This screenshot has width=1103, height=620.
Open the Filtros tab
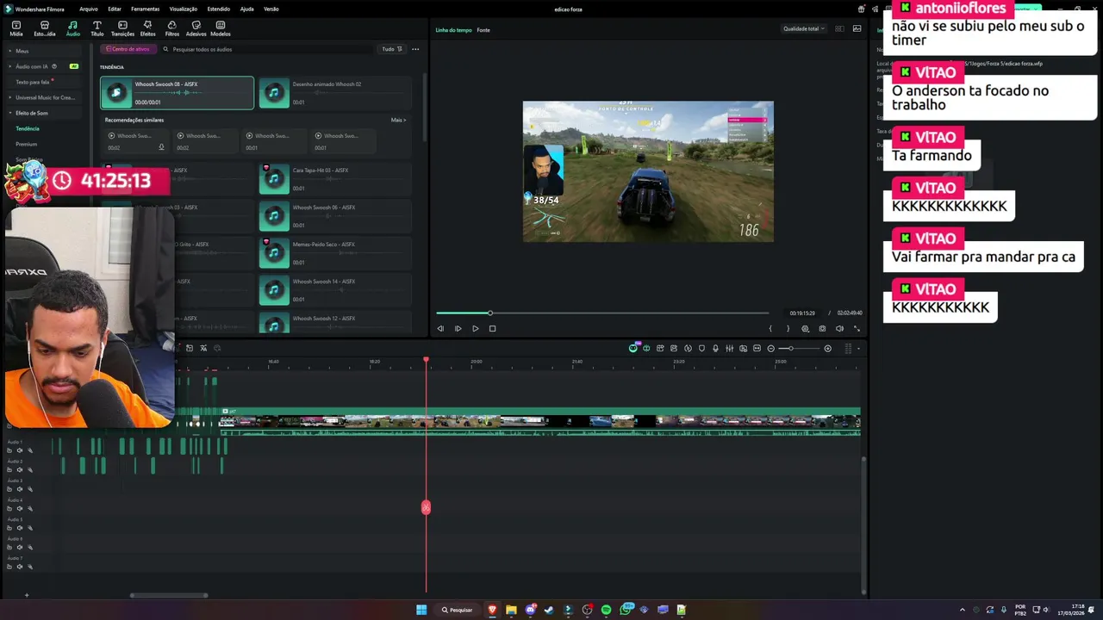(172, 28)
